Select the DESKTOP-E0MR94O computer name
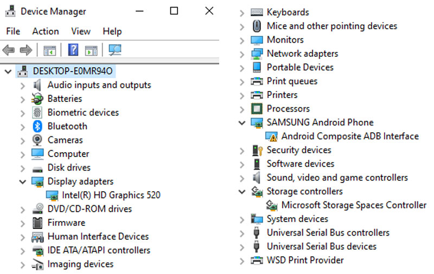This screenshot has height=274, width=434. (x=73, y=71)
